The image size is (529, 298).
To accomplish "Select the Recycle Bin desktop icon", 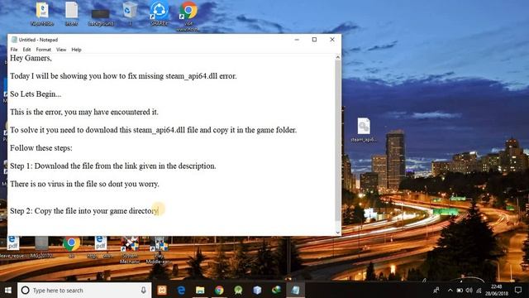I will [130, 13].
